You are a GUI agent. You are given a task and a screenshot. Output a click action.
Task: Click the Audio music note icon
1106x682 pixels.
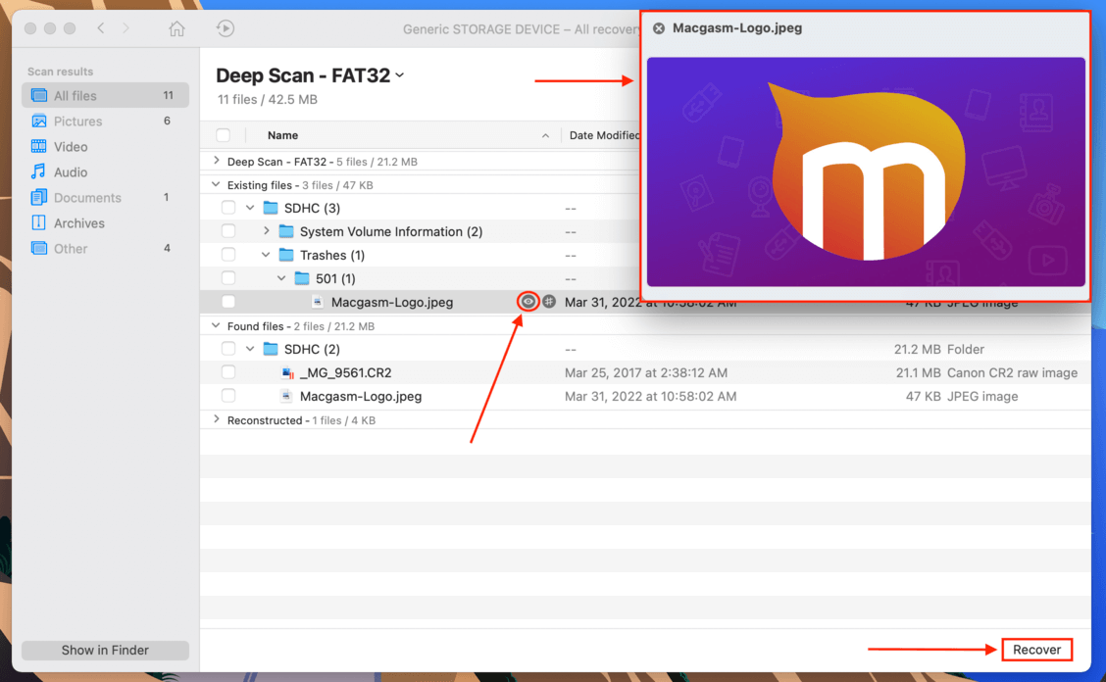(39, 172)
